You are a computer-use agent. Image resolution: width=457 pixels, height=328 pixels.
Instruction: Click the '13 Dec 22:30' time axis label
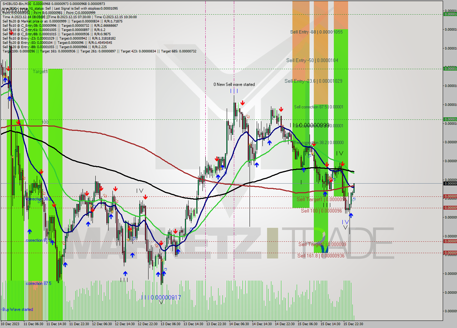pos(216,324)
